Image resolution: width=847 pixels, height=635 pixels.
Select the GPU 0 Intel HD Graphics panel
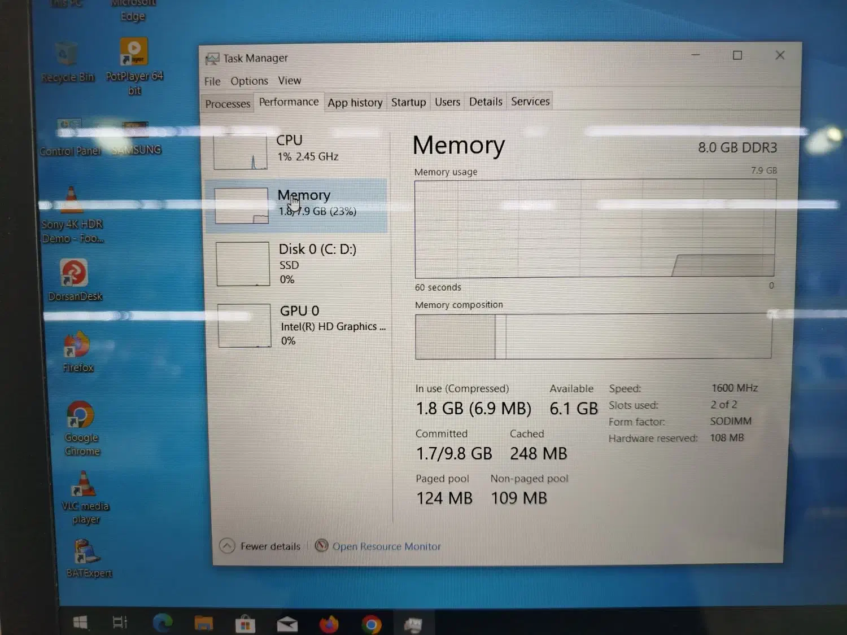click(x=299, y=325)
